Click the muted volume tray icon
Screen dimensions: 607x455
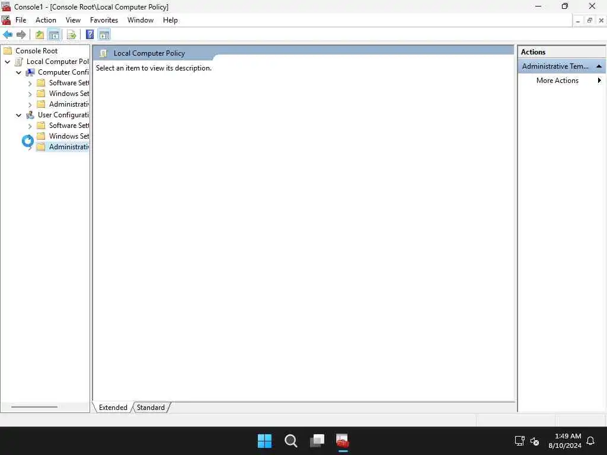coord(535,441)
